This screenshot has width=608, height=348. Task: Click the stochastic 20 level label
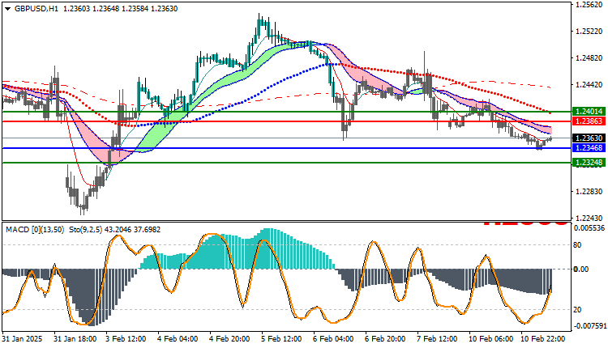[x=577, y=310]
